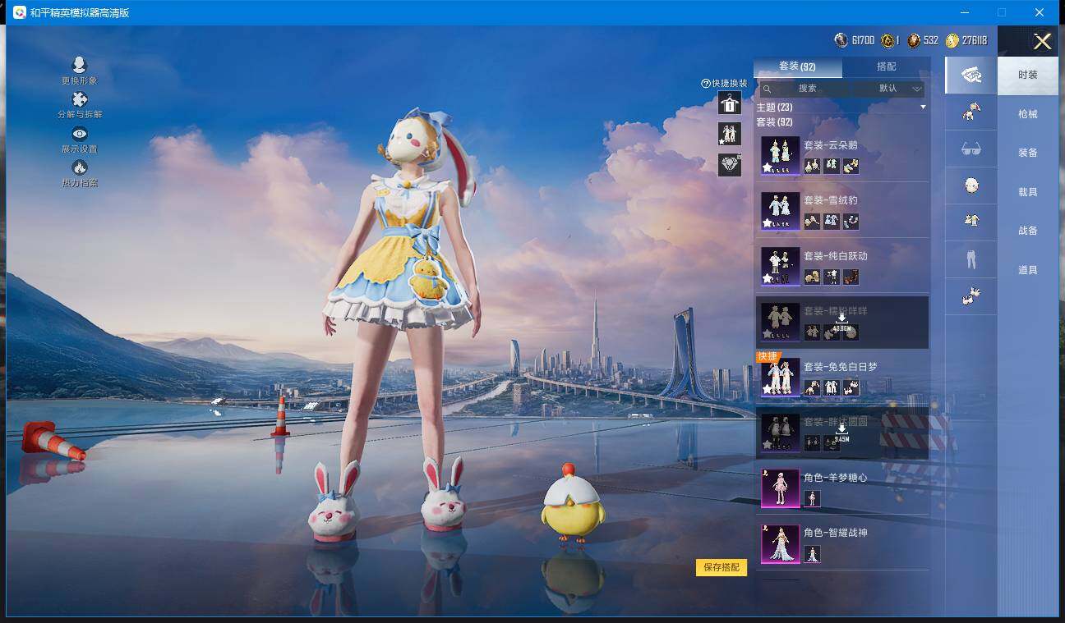Select the mask face category icon

pyautogui.click(x=970, y=186)
